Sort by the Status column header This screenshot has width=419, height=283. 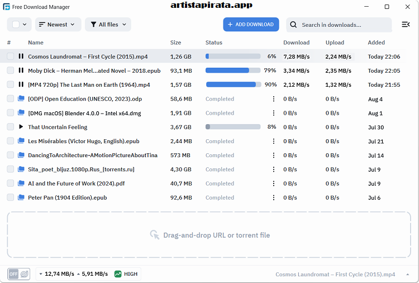coord(214,43)
